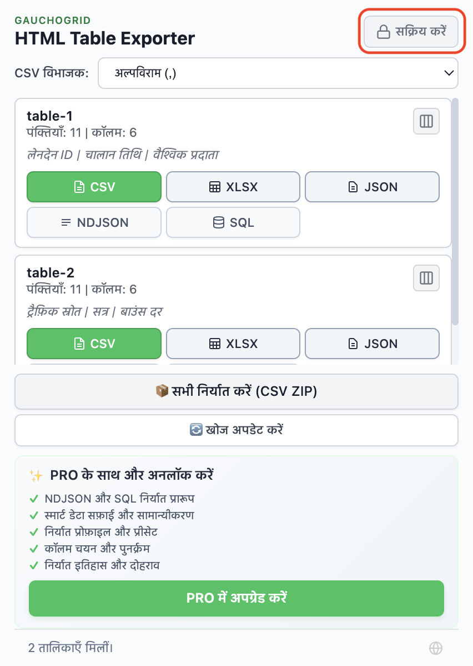Export table-1 as CSV

94,187
